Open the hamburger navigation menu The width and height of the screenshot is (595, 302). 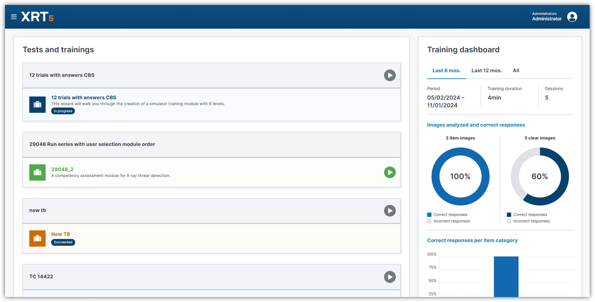click(x=14, y=17)
